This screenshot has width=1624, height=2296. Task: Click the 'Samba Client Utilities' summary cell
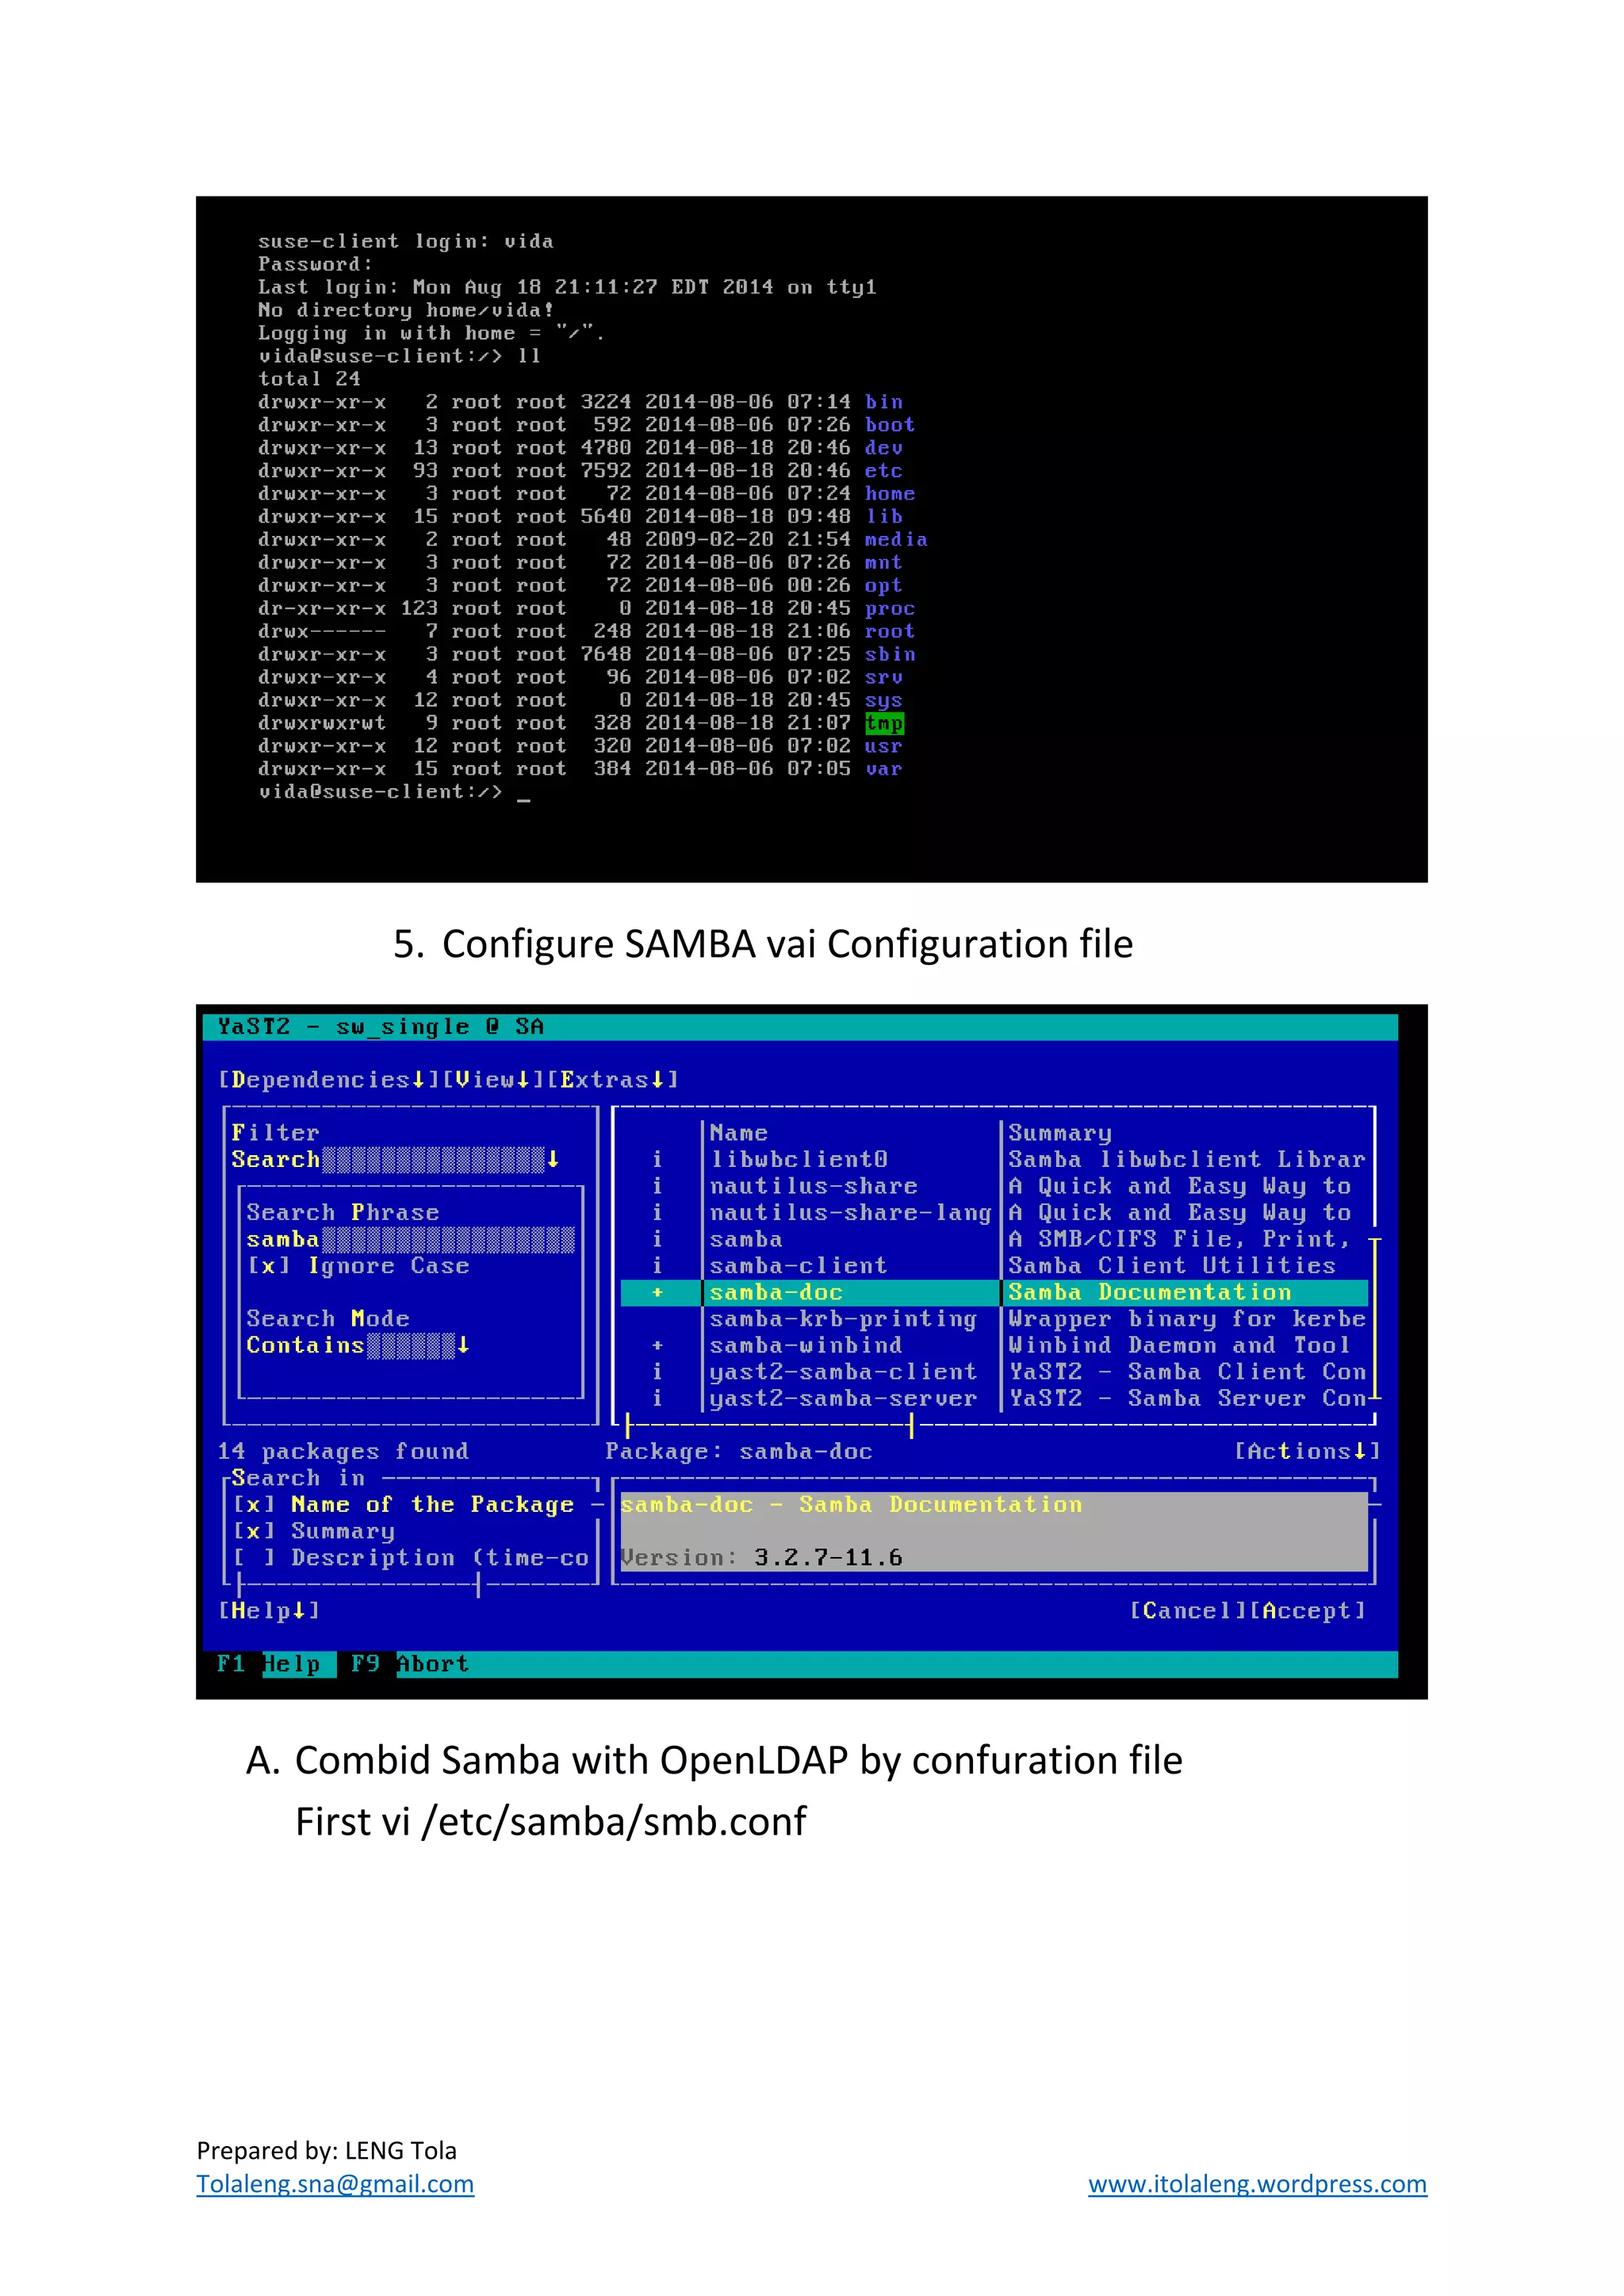[x=1172, y=1266]
